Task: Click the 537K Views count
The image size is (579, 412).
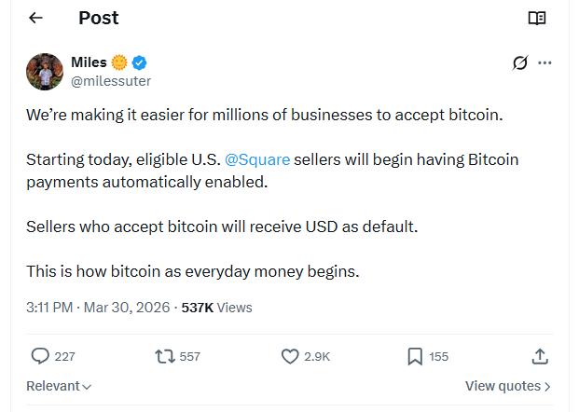Action: [216, 308]
